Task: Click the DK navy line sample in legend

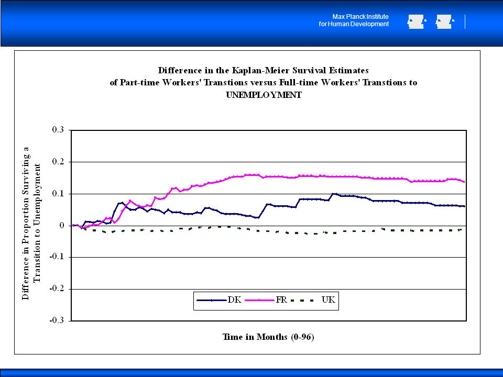Action: 211,301
